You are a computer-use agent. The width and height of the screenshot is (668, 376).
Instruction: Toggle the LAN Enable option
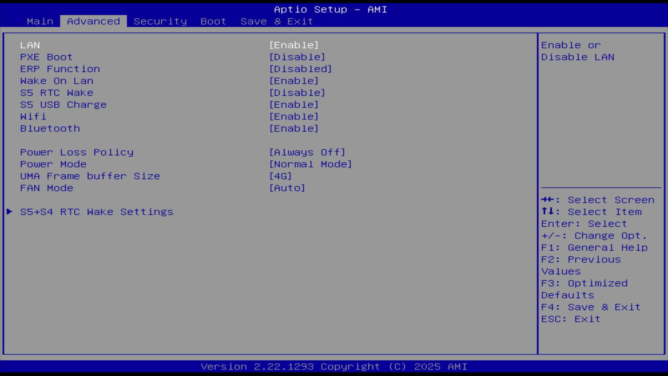coord(294,45)
